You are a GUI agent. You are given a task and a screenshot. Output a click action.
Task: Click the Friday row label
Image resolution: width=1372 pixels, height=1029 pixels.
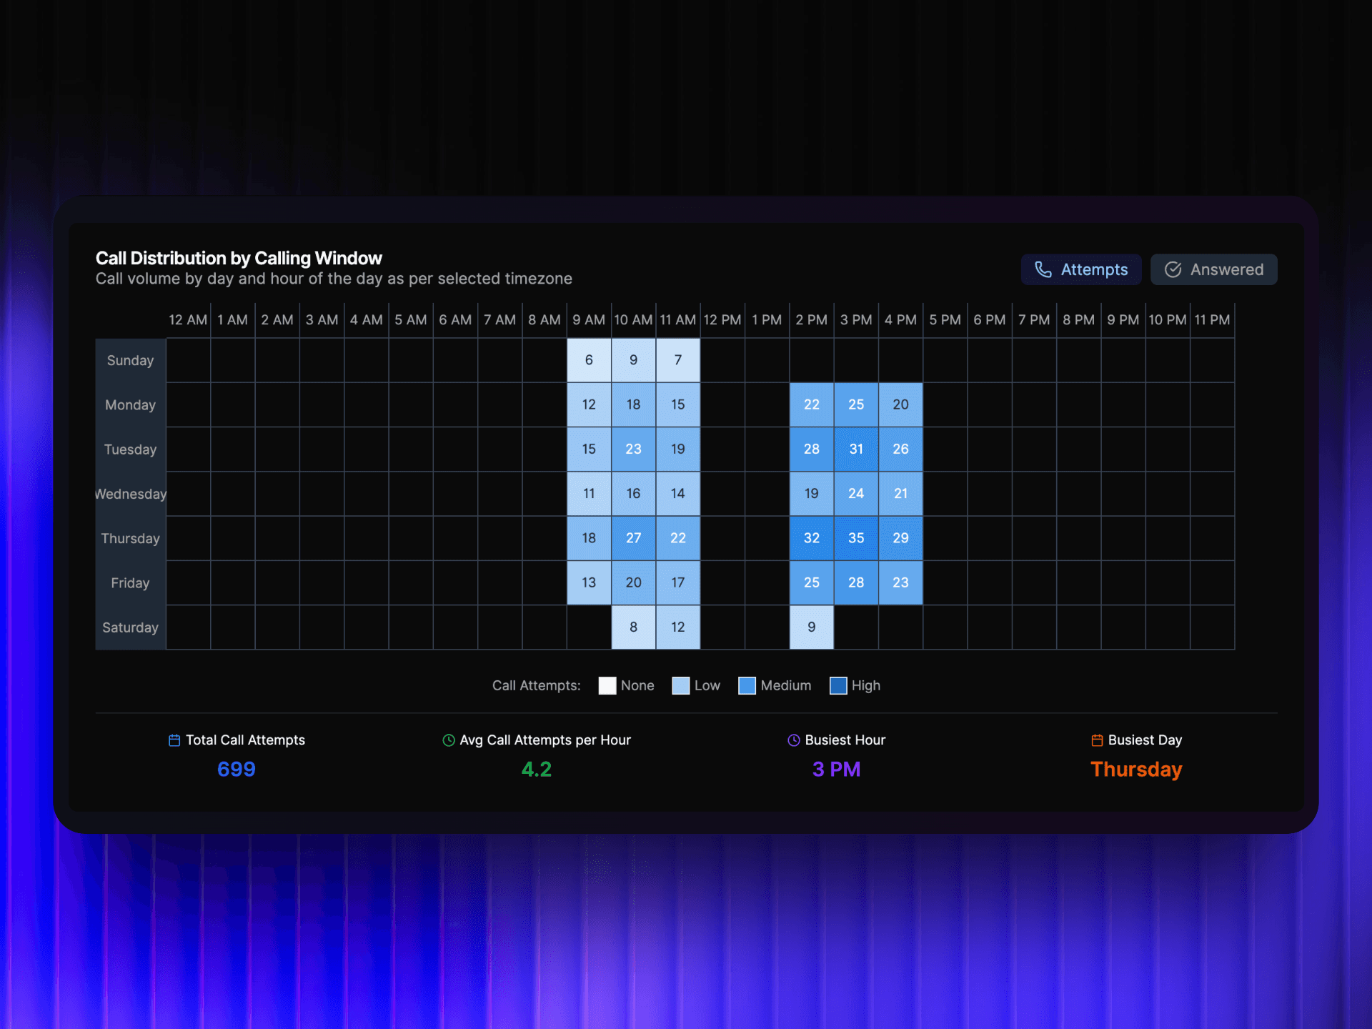point(130,583)
